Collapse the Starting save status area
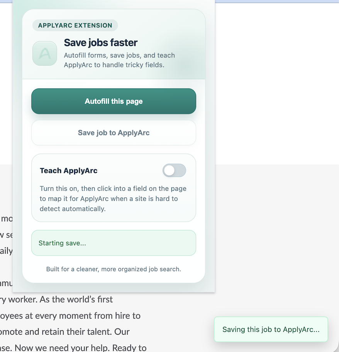 (114, 243)
